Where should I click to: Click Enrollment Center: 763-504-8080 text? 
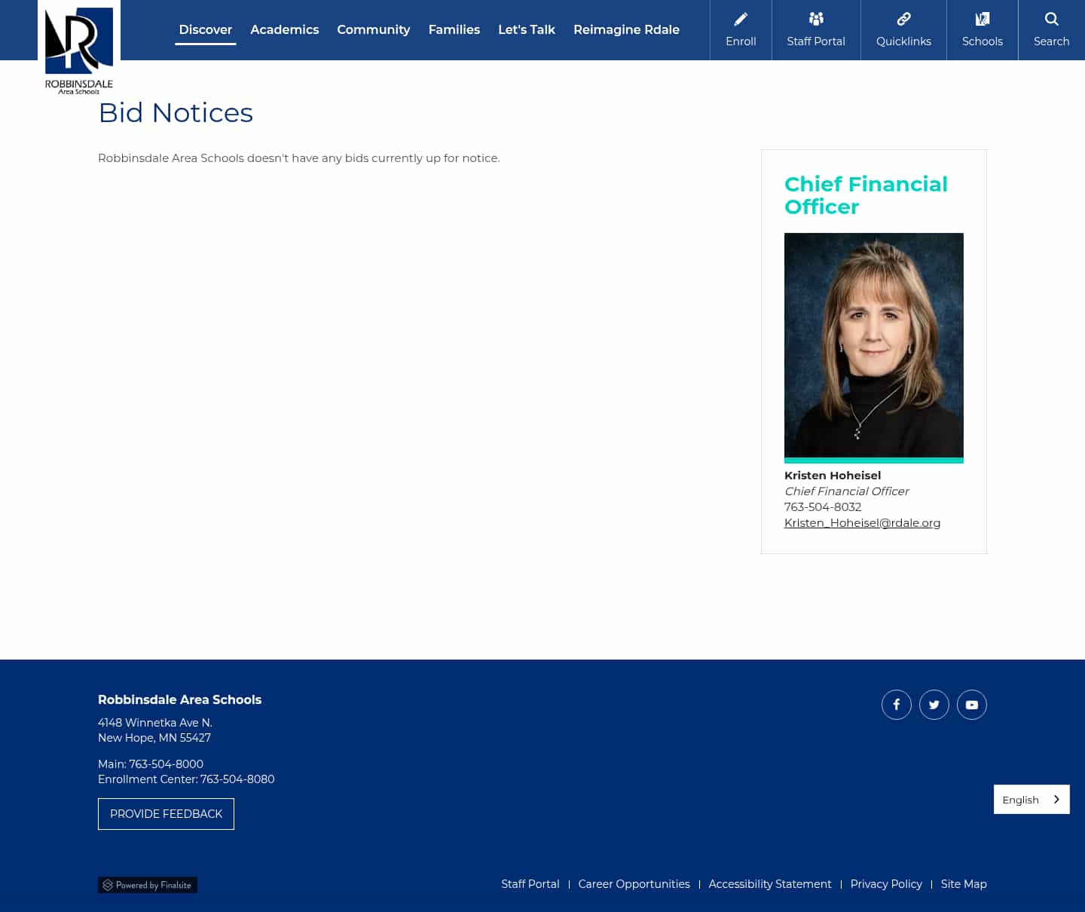[186, 779]
